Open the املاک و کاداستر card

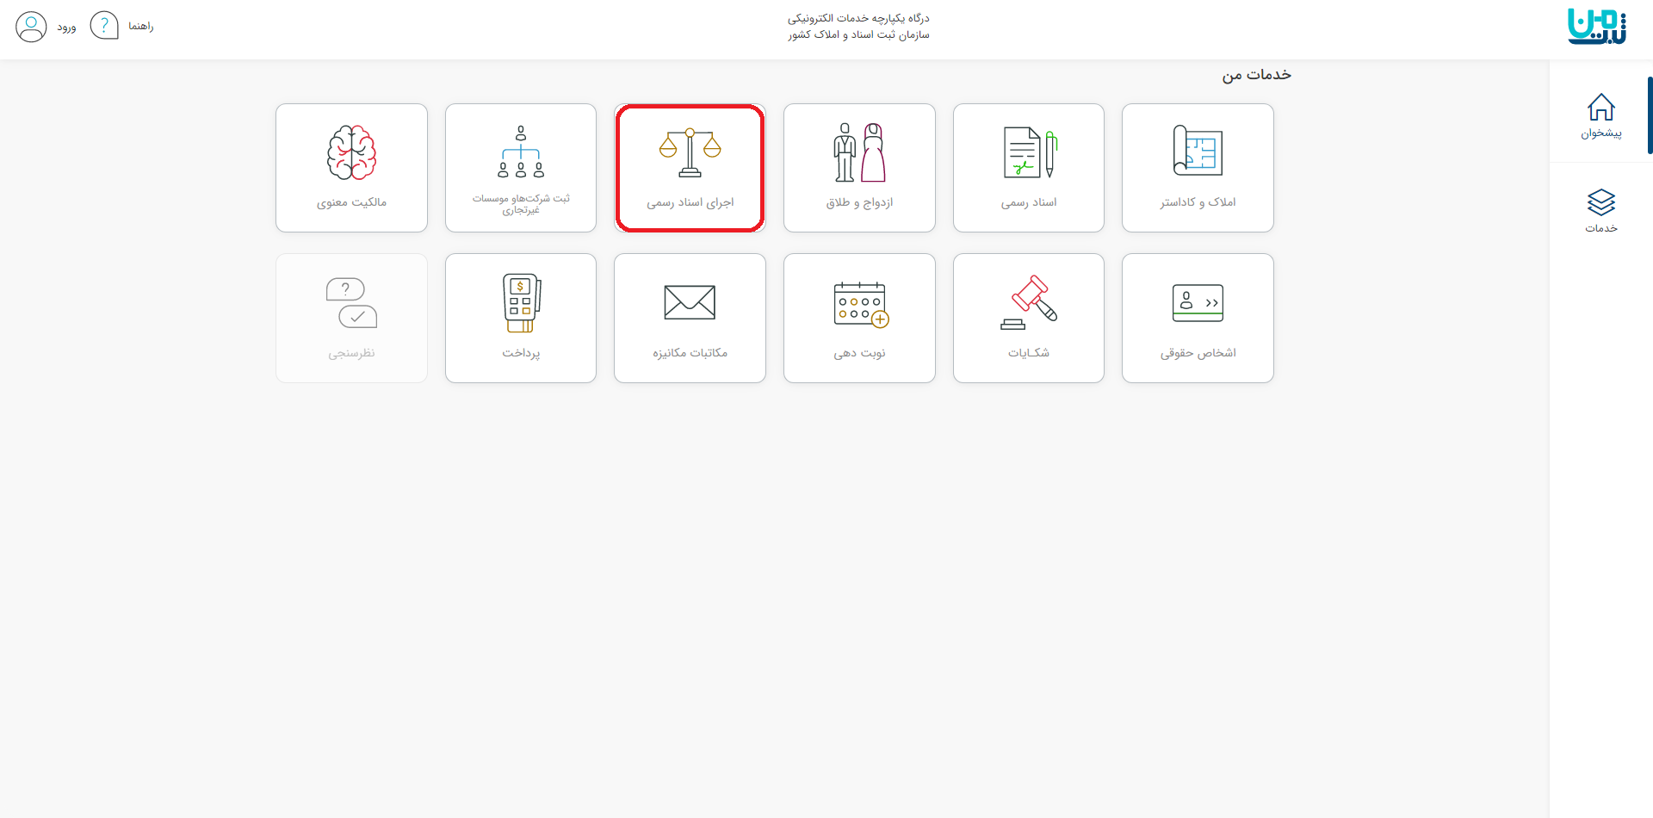tap(1198, 168)
